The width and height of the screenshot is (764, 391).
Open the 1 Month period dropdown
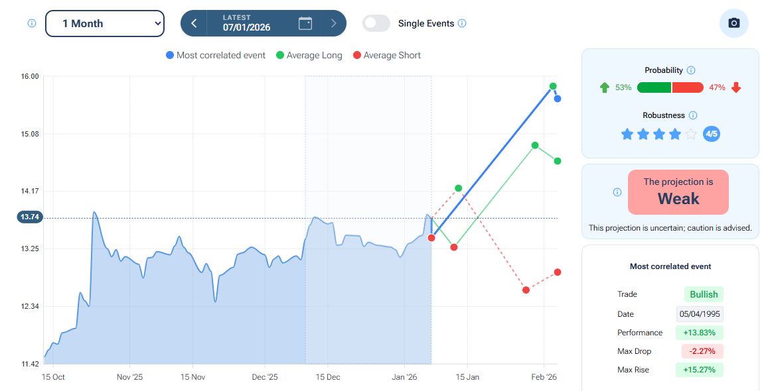pyautogui.click(x=105, y=23)
